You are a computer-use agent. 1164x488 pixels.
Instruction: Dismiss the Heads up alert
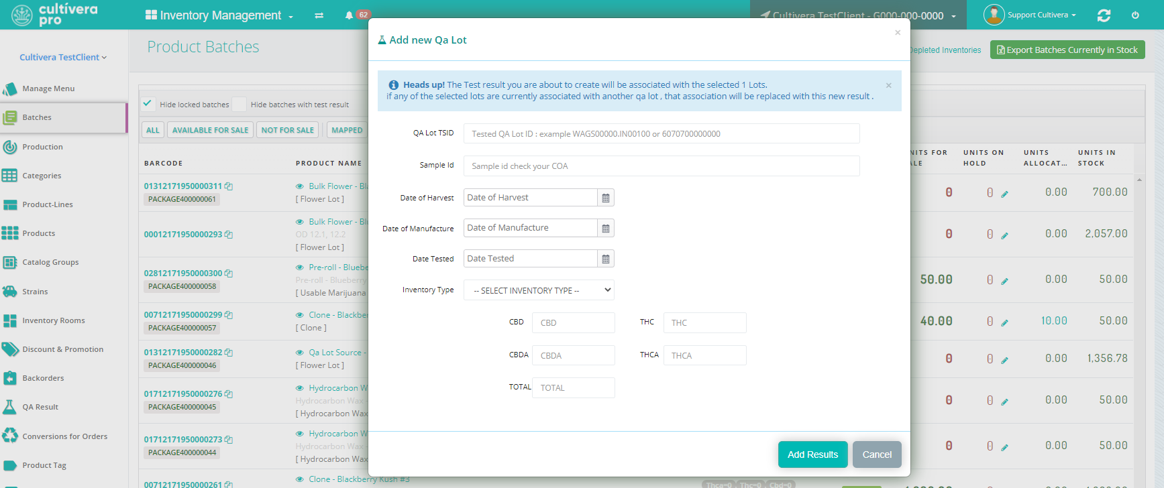888,85
